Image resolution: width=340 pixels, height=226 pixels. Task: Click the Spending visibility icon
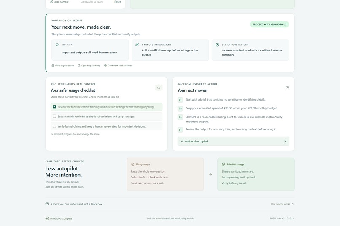tap(79, 66)
